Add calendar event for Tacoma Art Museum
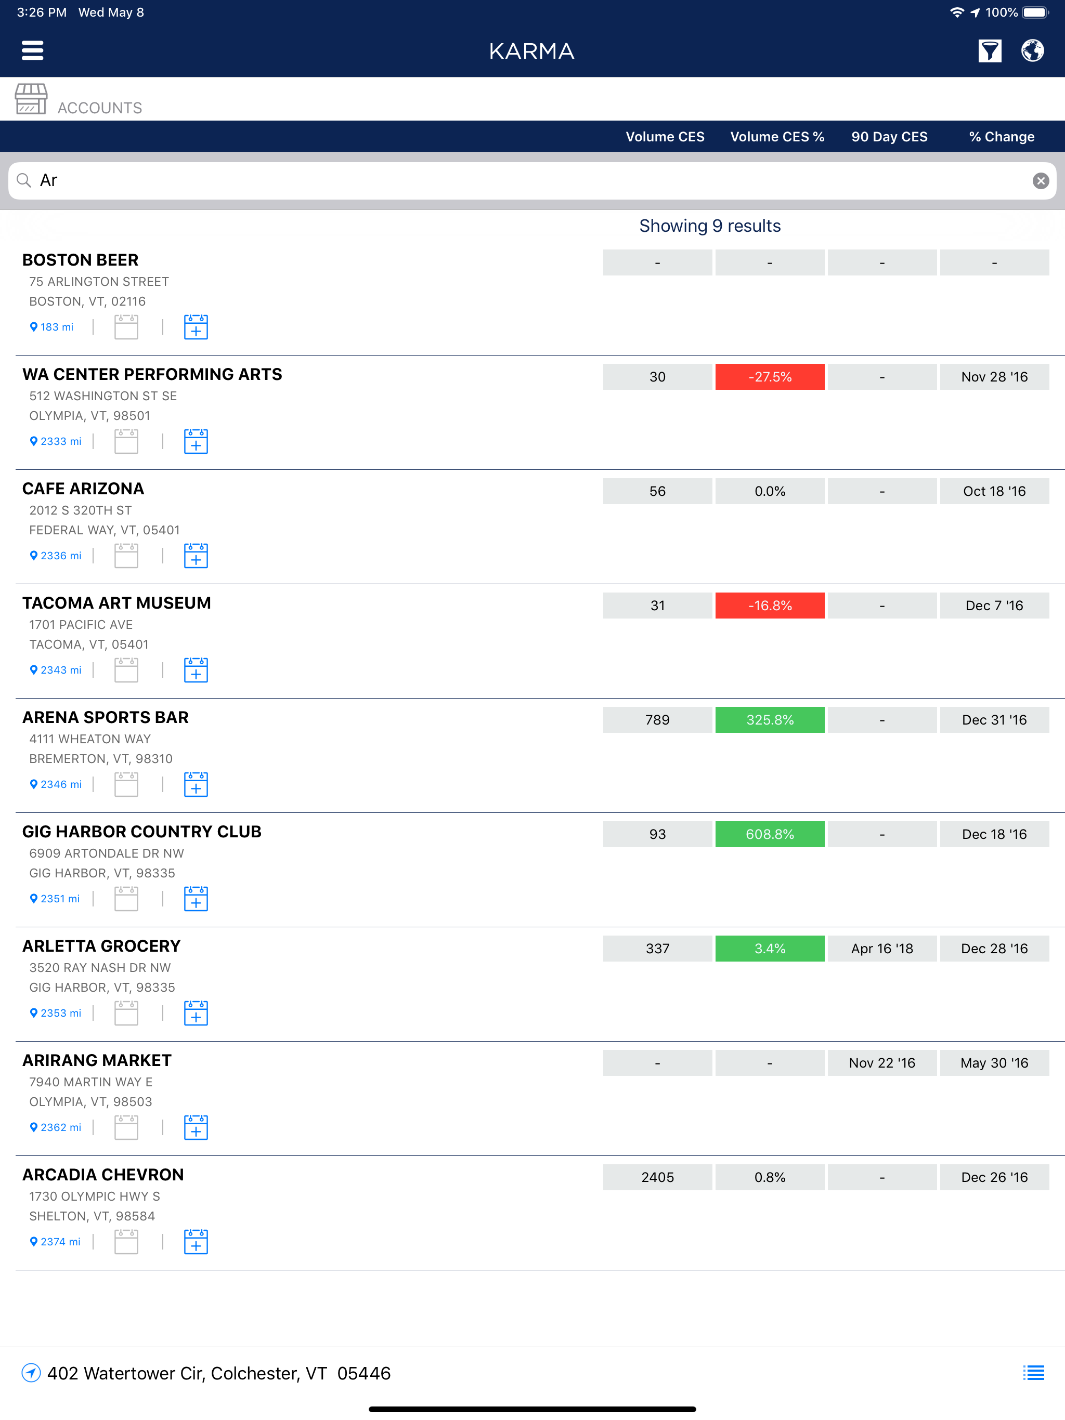1065x1420 pixels. [196, 669]
